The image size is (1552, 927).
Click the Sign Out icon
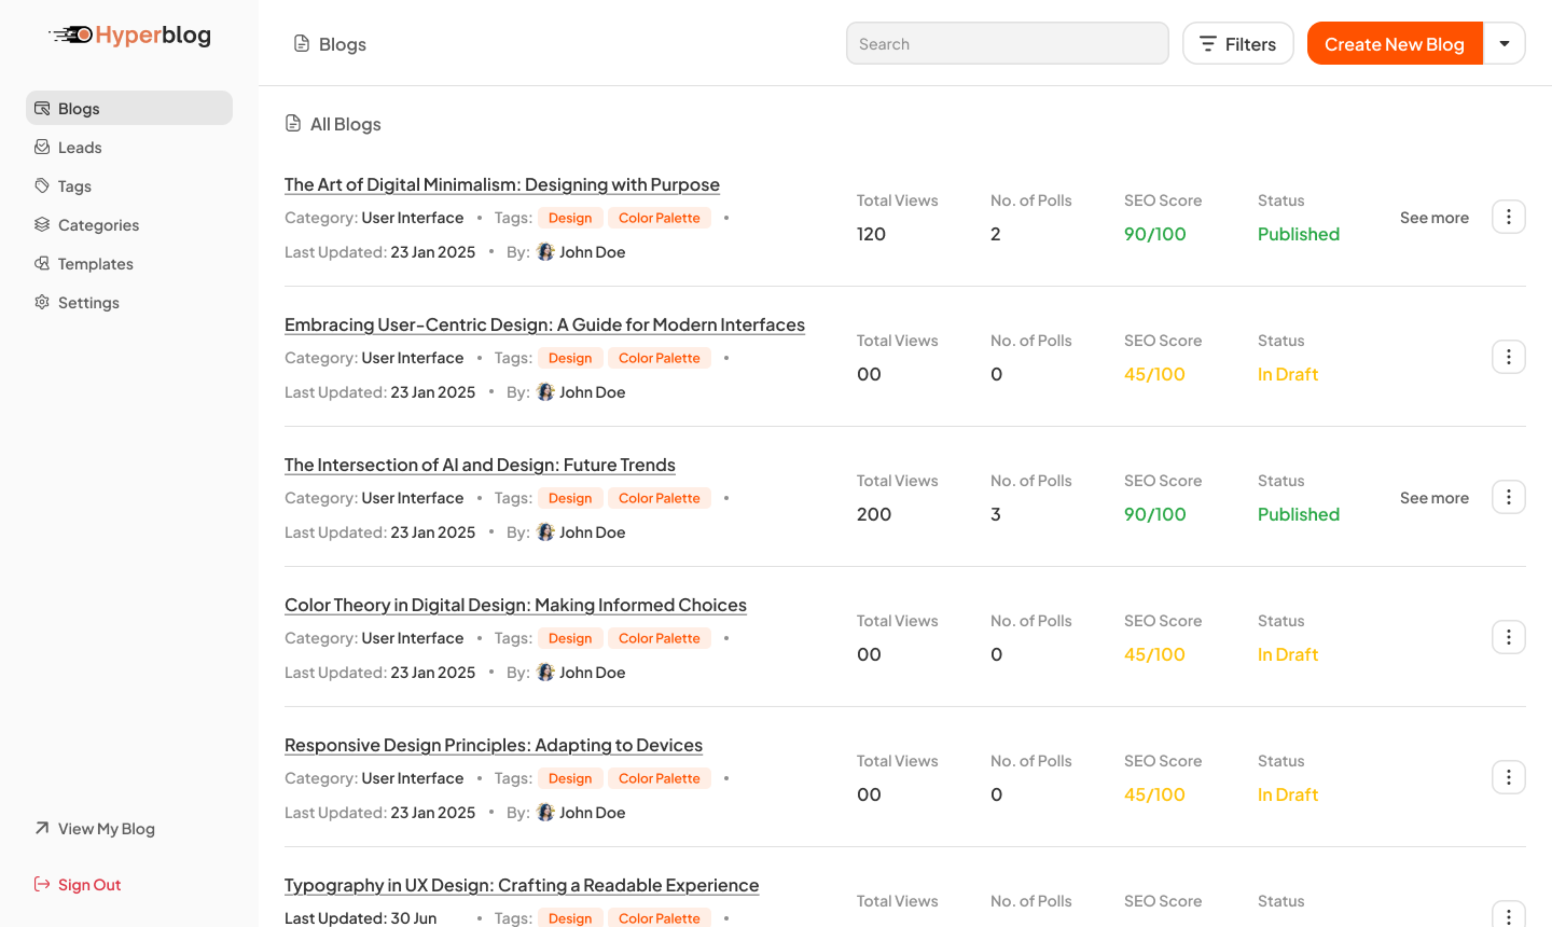[42, 884]
